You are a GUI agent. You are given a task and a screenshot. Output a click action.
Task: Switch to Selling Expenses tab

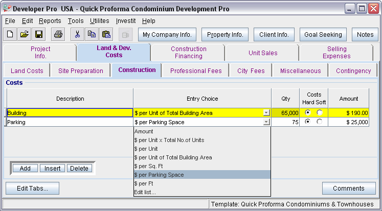336,52
